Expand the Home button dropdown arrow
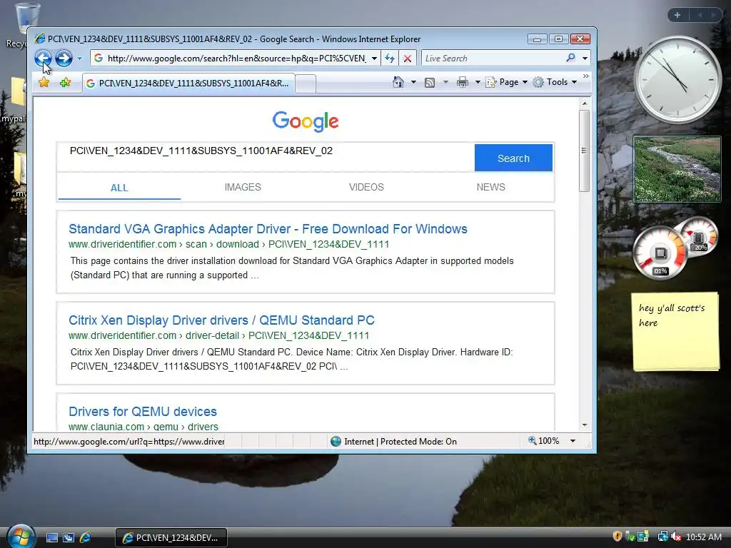The height and width of the screenshot is (548, 731). [413, 82]
